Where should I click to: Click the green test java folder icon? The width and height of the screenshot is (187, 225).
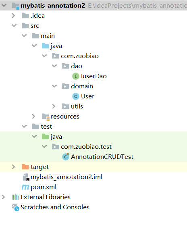tap(46, 136)
